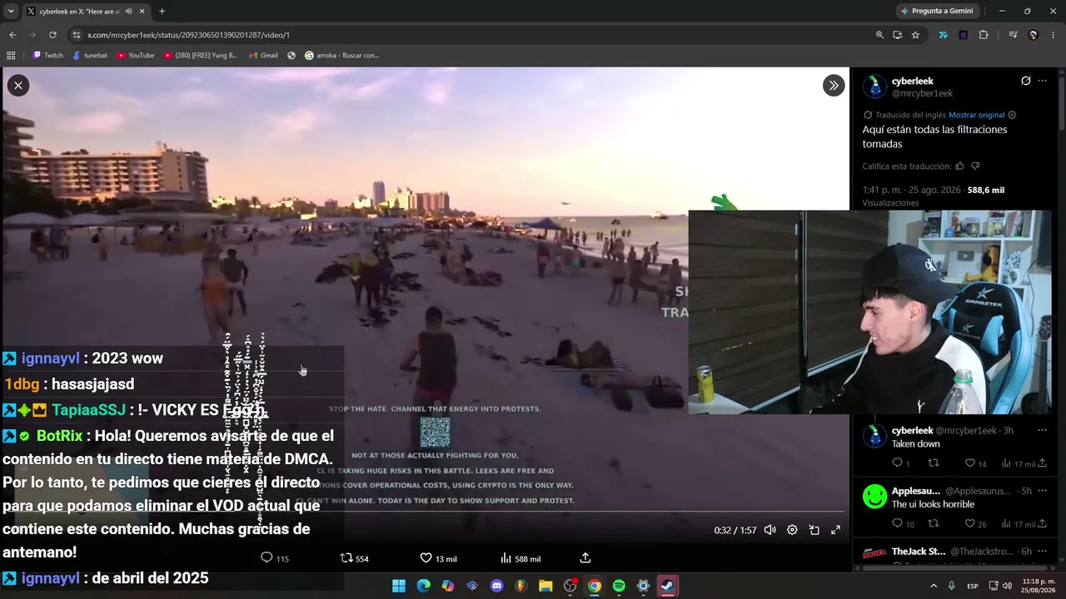Toggle picture-in-picture on the video
The width and height of the screenshot is (1066, 599).
pyautogui.click(x=814, y=530)
